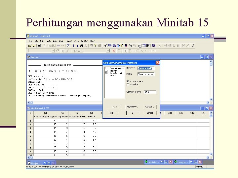Open the second toolbar combo box dropdown
The height and width of the screenshot is (178, 238).
click(x=108, y=51)
